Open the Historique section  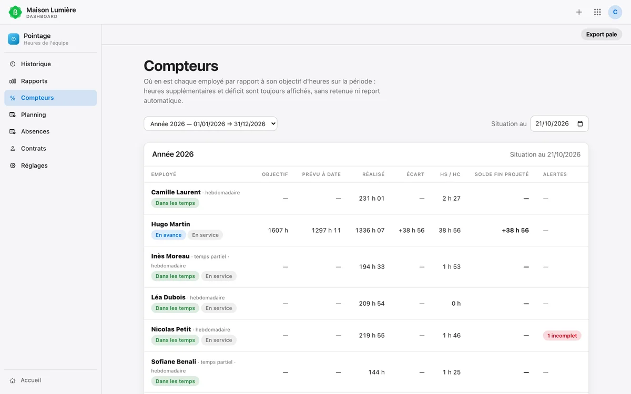pyautogui.click(x=50, y=64)
